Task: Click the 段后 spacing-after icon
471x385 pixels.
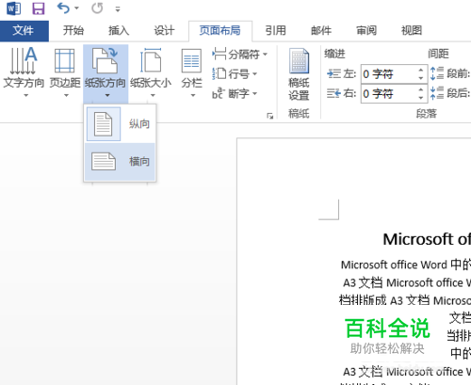Action: 437,93
